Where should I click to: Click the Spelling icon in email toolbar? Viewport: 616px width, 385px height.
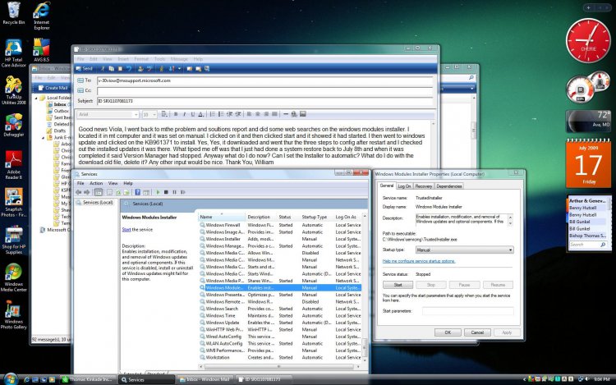pos(149,69)
